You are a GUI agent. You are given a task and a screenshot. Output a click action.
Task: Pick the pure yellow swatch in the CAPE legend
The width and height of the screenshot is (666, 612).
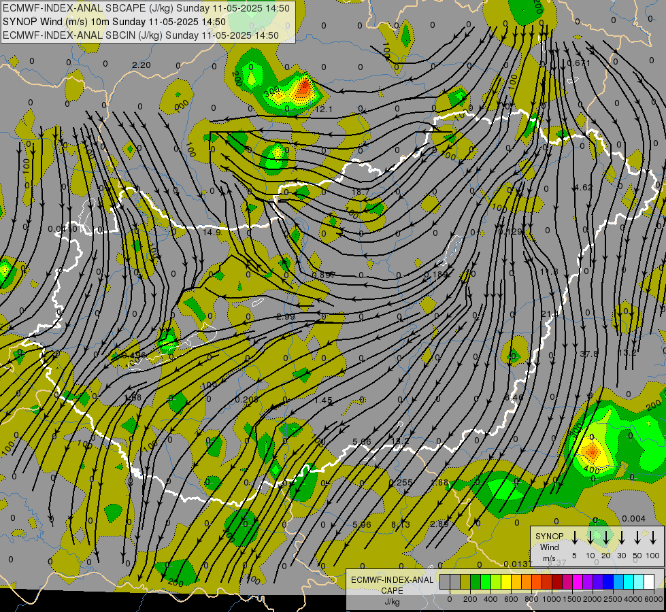pyautogui.click(x=506, y=581)
